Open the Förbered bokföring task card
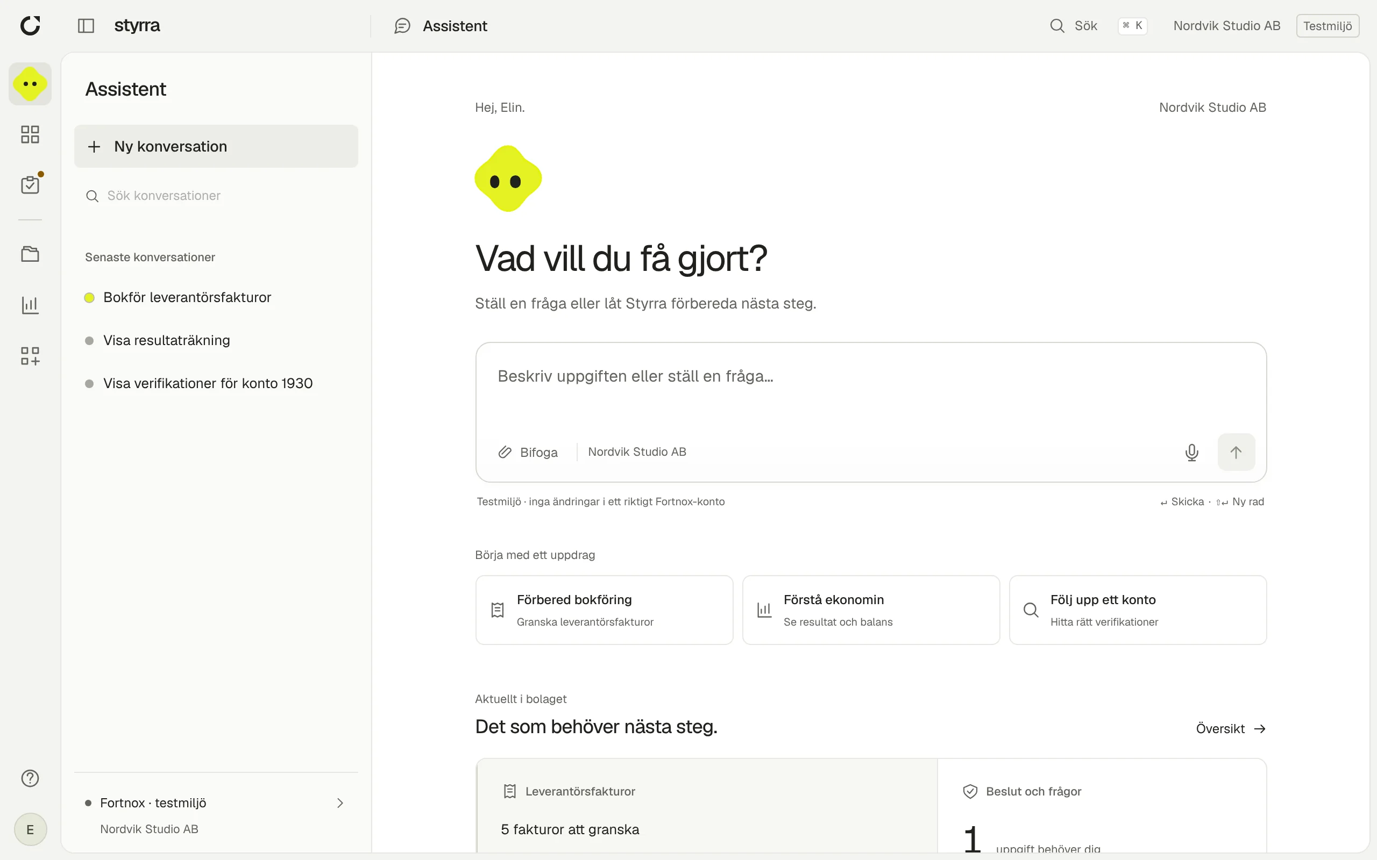The image size is (1377, 860). click(604, 610)
